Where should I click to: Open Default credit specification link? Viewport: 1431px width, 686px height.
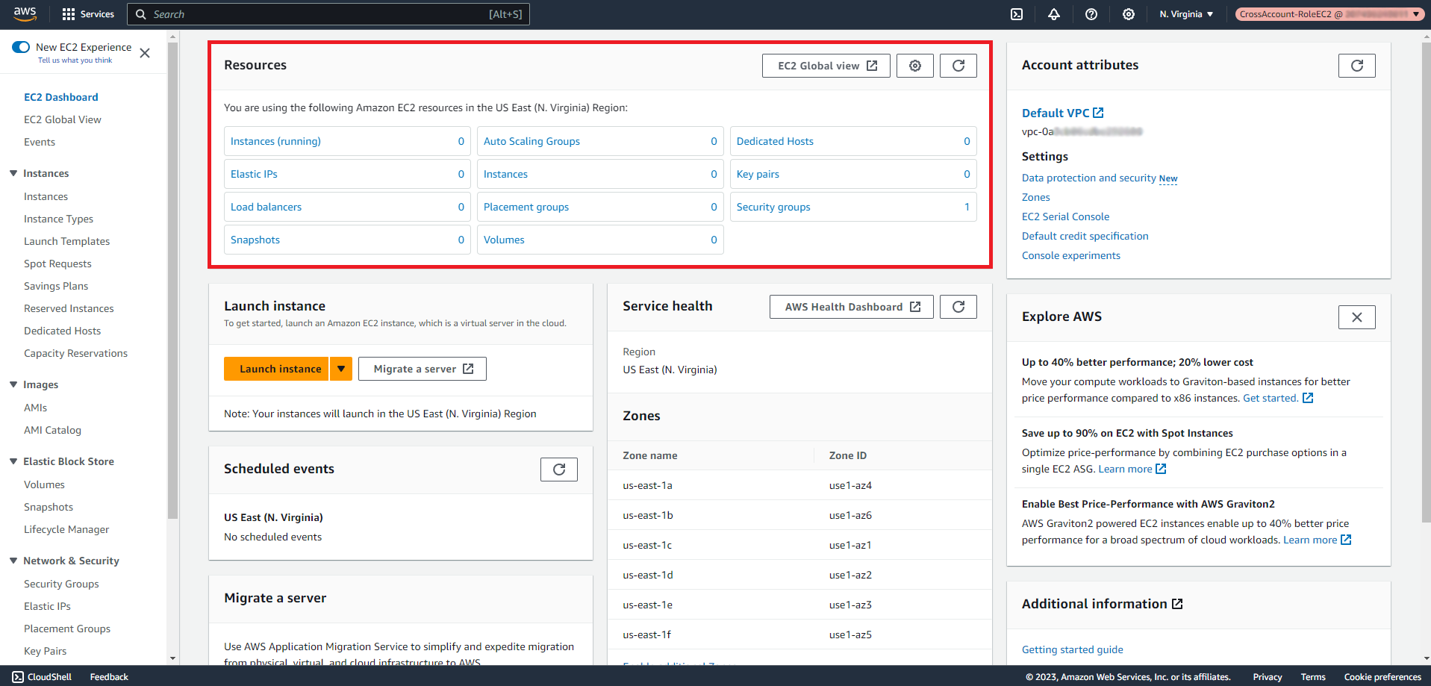[x=1085, y=236]
